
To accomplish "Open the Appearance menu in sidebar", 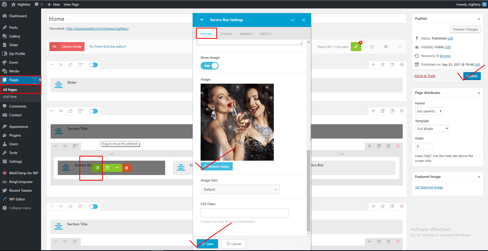I will pyautogui.click(x=18, y=127).
